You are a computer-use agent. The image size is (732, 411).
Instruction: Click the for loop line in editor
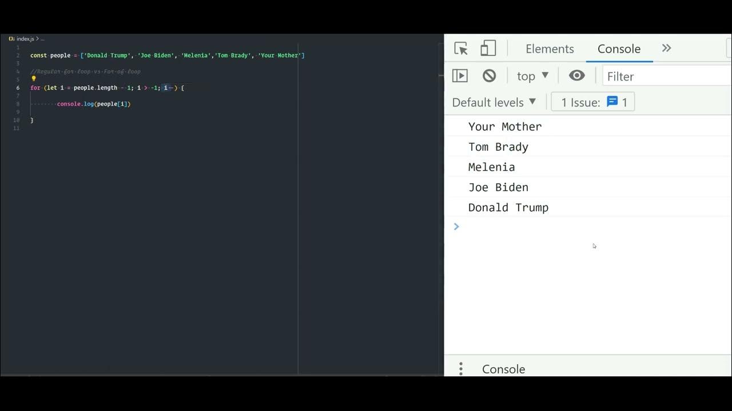click(107, 88)
